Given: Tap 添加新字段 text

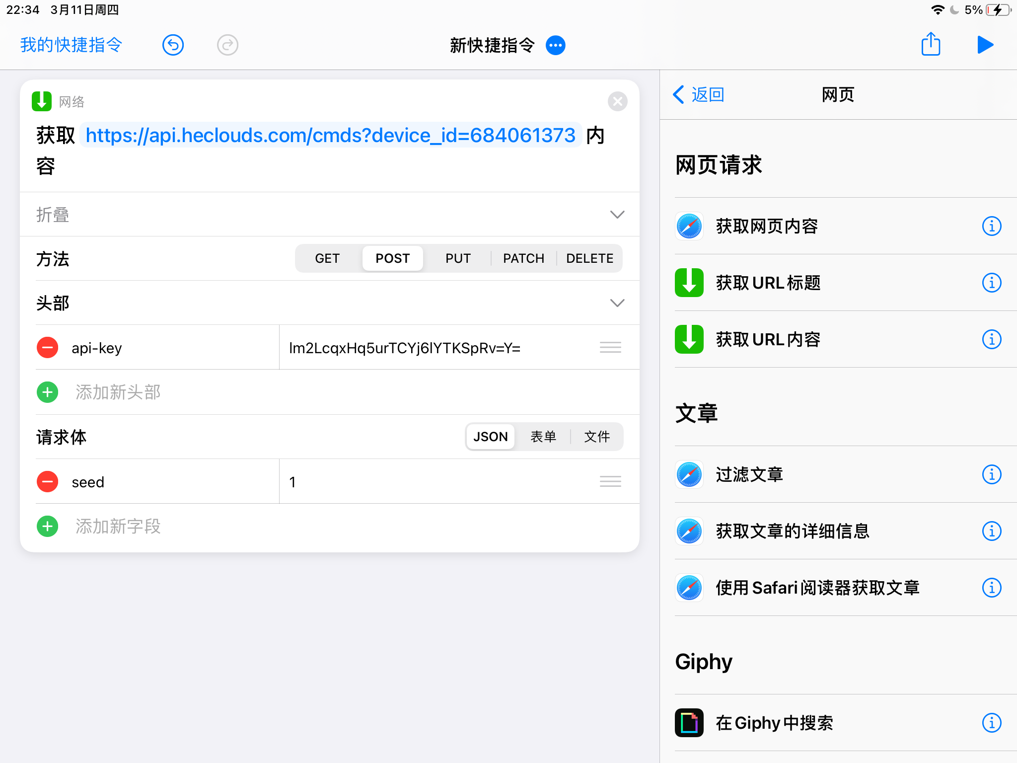Looking at the screenshot, I should pyautogui.click(x=118, y=526).
